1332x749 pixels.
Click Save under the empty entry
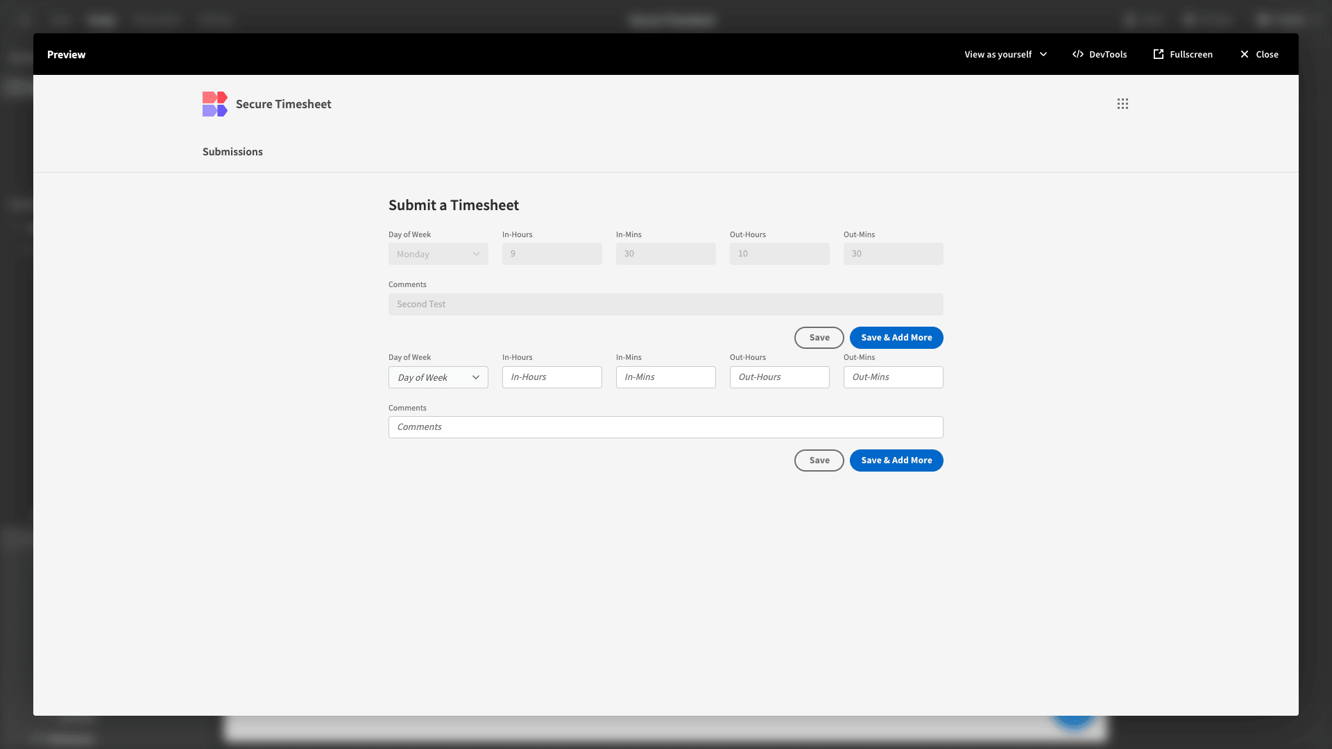[x=819, y=460]
